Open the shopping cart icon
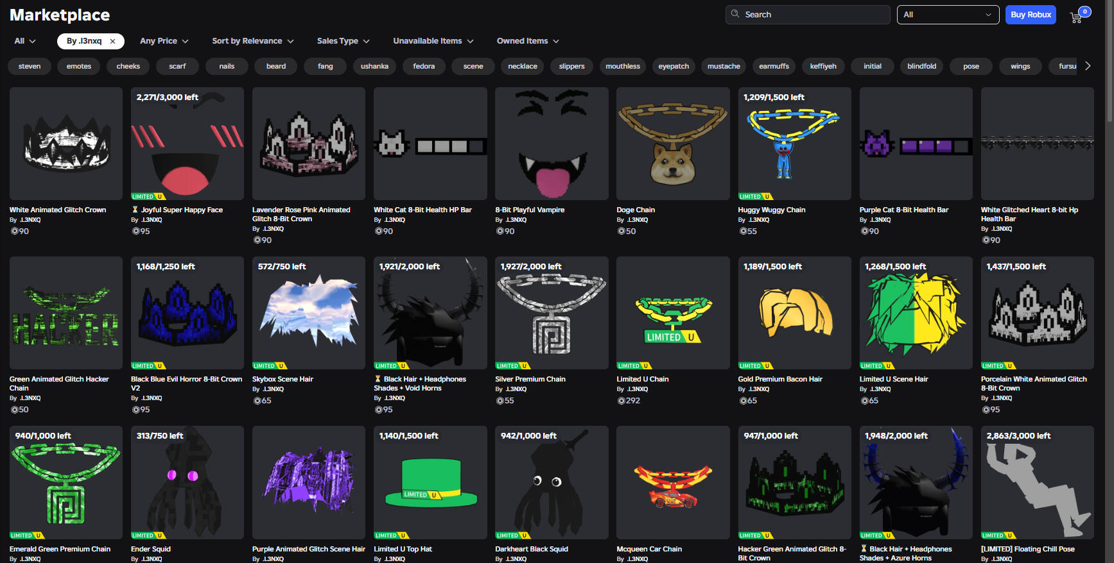 pos(1077,17)
